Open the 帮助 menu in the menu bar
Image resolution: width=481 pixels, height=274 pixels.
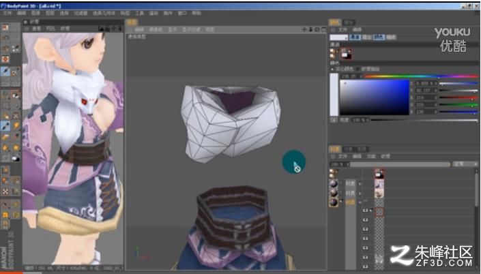pos(196,13)
